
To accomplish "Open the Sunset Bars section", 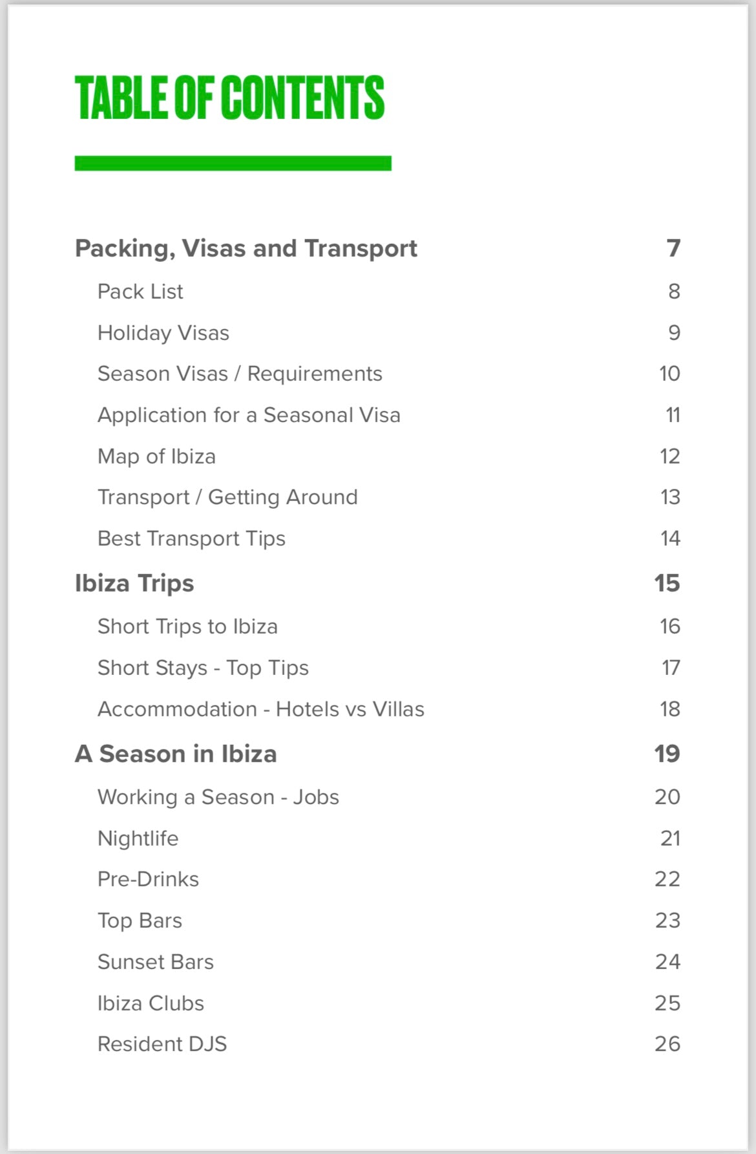I will (155, 962).
